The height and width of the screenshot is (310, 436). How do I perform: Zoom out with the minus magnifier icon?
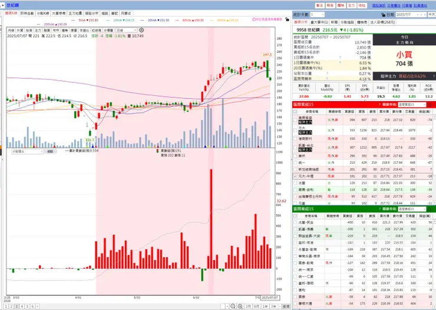click(233, 306)
